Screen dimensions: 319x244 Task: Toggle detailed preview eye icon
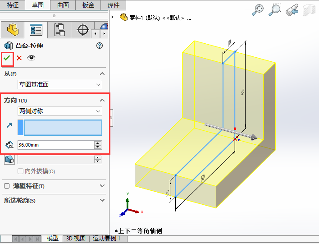point(31,58)
